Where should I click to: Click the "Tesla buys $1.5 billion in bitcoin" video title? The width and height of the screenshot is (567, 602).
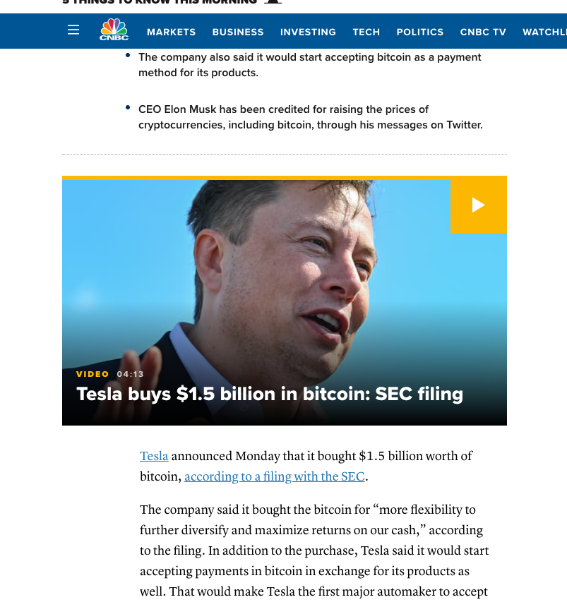point(270,394)
